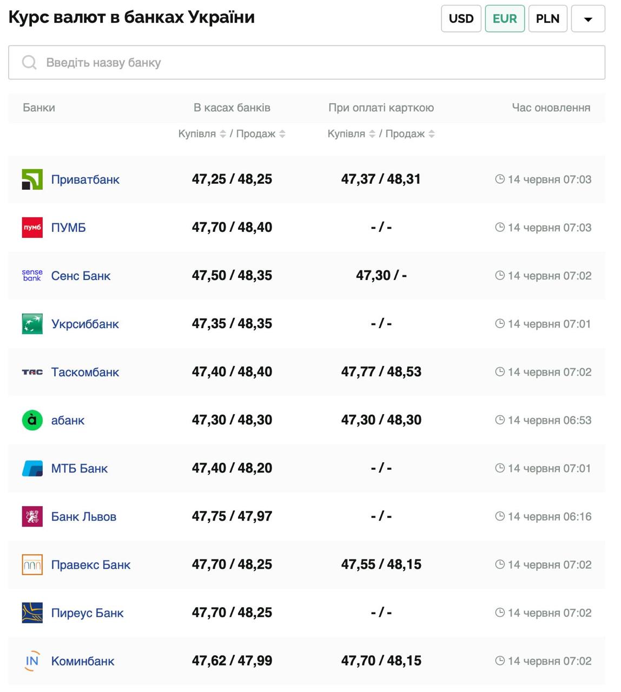This screenshot has width=621, height=692.
Task: Open the Правекс Банк link
Action: click(x=90, y=564)
